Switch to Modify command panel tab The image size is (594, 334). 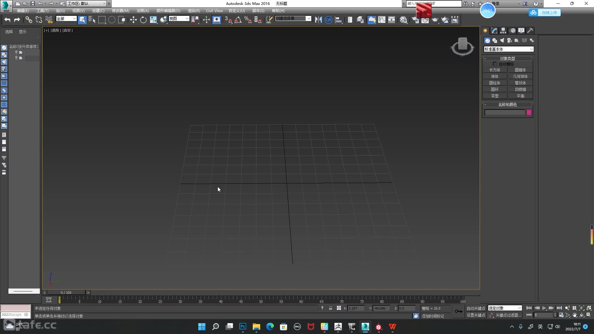494,31
